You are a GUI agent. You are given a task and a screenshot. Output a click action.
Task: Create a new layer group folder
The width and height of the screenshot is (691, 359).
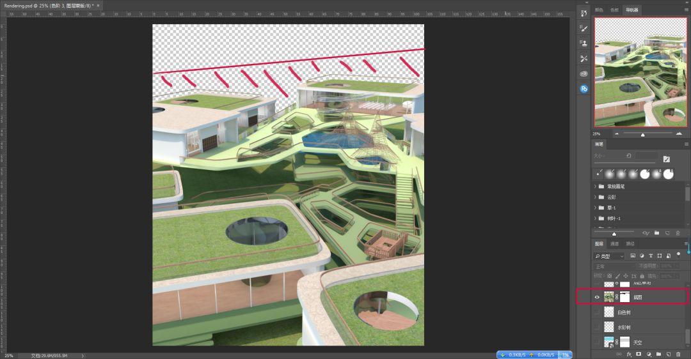coord(658,354)
